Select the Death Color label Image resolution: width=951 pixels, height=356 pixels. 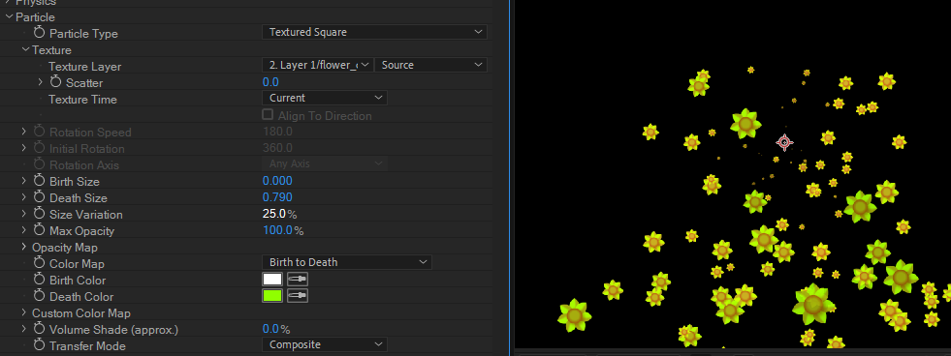coord(81,297)
